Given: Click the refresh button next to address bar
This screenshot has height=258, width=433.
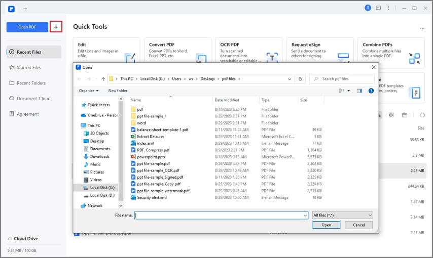Looking at the screenshot, I should click(x=300, y=79).
